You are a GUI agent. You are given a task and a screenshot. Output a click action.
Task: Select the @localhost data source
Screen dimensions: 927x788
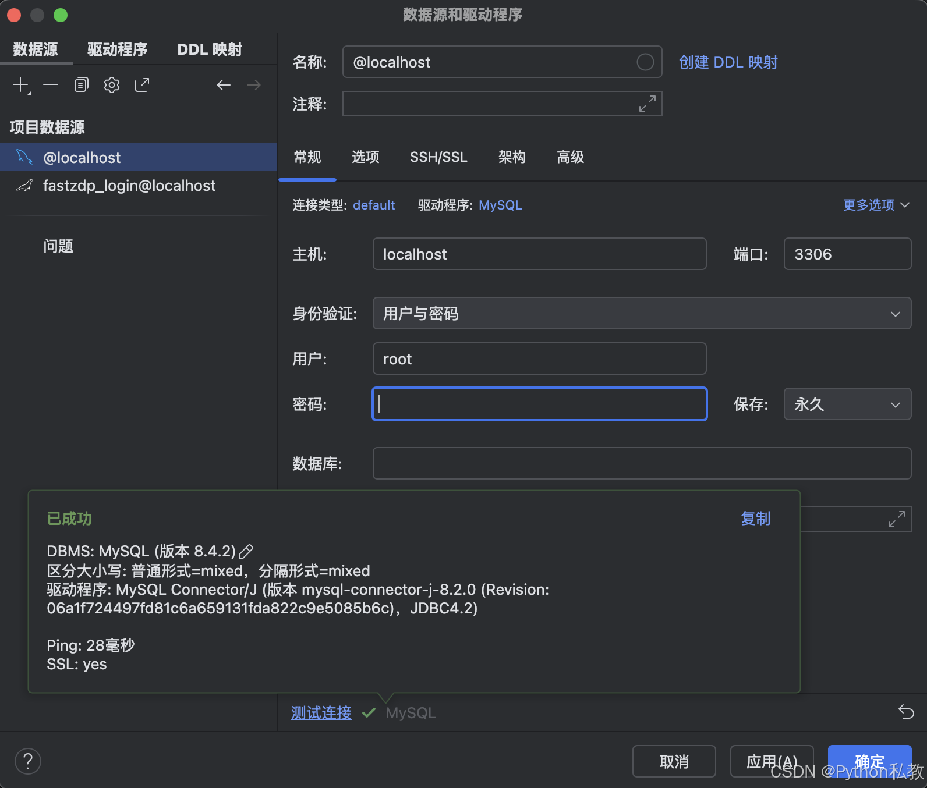tap(139, 157)
